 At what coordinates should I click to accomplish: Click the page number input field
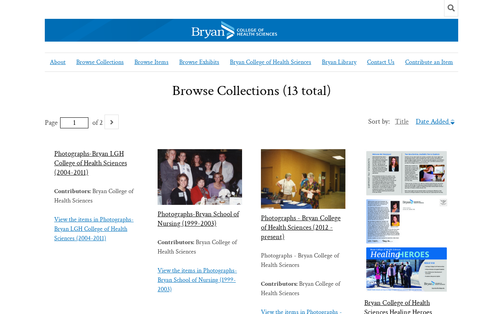(x=74, y=123)
